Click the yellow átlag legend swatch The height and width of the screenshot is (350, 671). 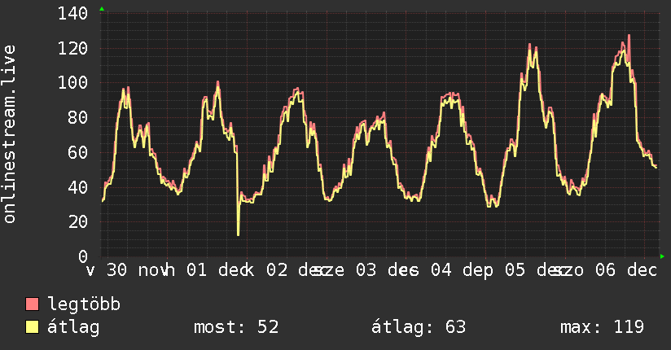pyautogui.click(x=32, y=327)
